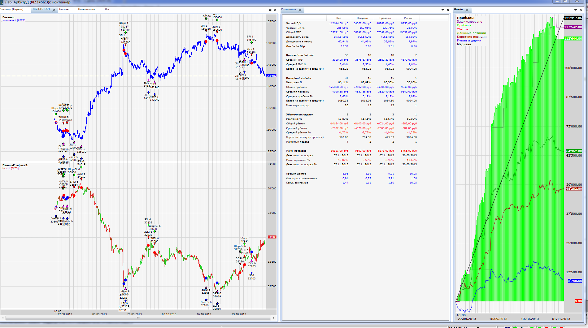The width and height of the screenshot is (588, 328).
Task: Close the Доход tab with its X
Action: pyautogui.click(x=467, y=10)
